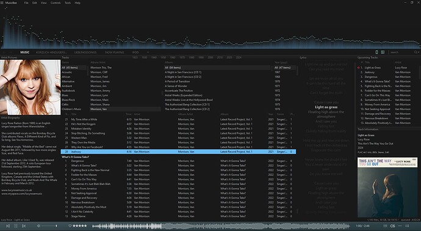Click into the search field
The image size is (421, 231).
tap(401, 52)
